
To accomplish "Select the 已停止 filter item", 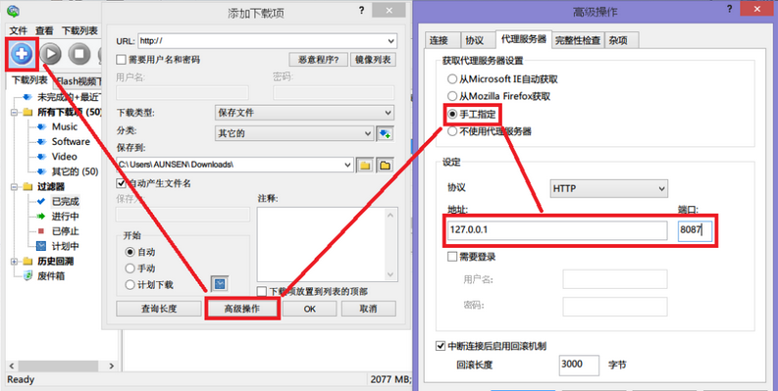I will click(66, 231).
